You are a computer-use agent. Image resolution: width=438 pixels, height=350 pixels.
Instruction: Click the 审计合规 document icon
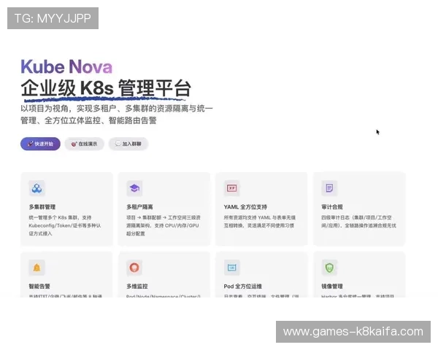tap(329, 188)
